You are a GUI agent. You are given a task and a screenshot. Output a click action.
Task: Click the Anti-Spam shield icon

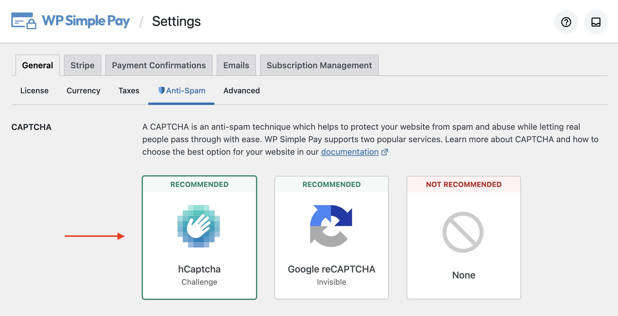click(x=161, y=90)
